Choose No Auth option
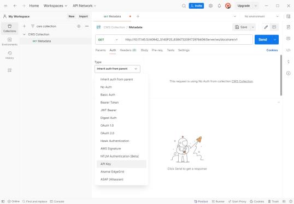The image size is (294, 204). (x=121, y=87)
